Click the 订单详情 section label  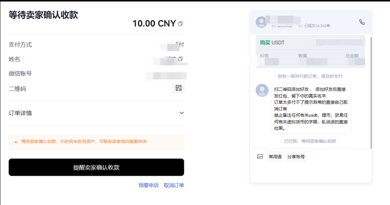coord(20,113)
